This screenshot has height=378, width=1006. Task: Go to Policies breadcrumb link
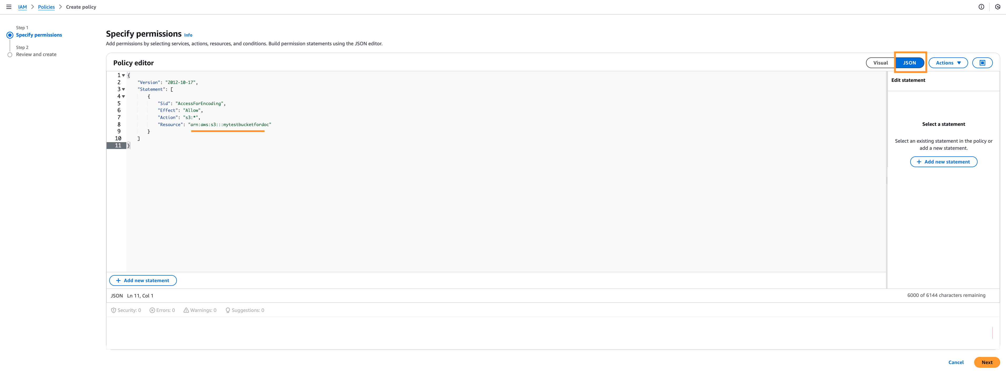point(46,7)
